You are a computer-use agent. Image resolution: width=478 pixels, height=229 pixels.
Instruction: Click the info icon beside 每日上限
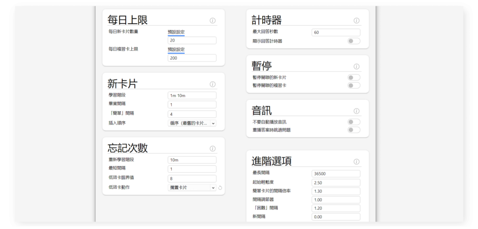click(212, 21)
